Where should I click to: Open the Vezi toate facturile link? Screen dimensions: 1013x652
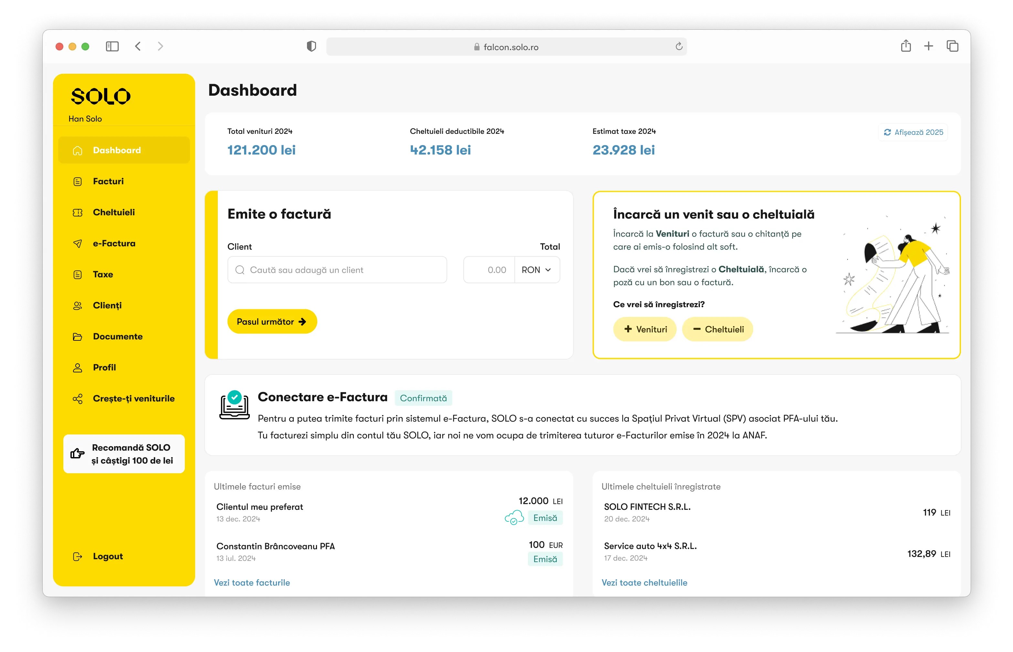(252, 583)
